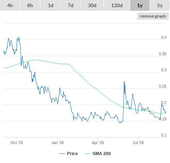
Task: Select the 4h time range tab
Action: (x=10, y=5)
